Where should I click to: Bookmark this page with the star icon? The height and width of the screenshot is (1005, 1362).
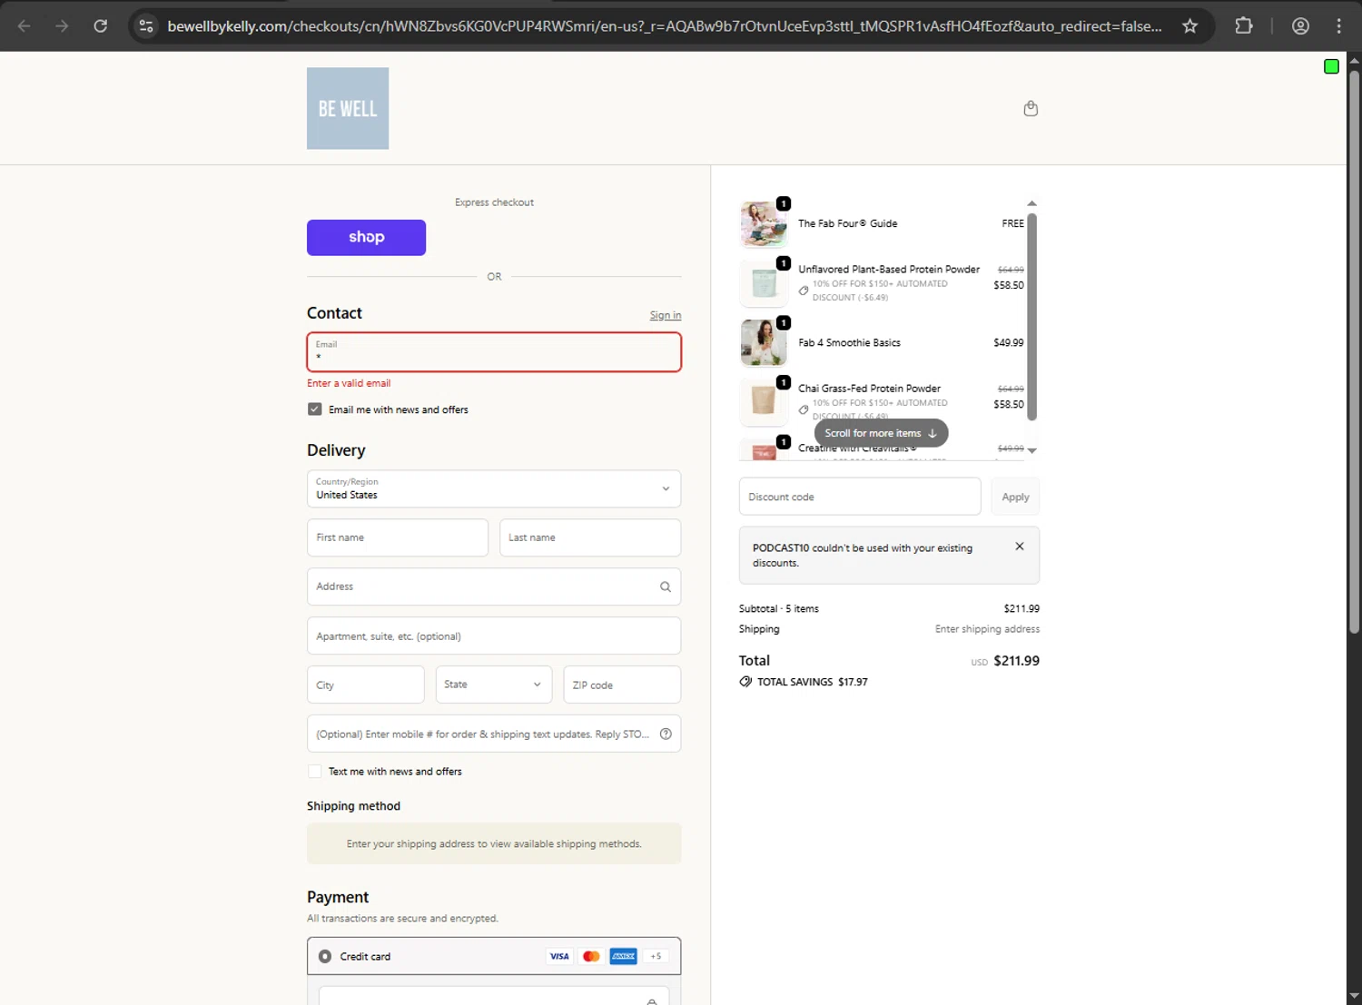(1189, 25)
